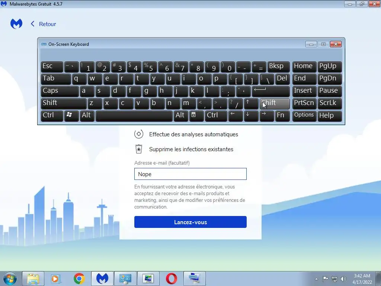Toggle the right Alt key
This screenshot has width=381, height=286.
(181, 116)
